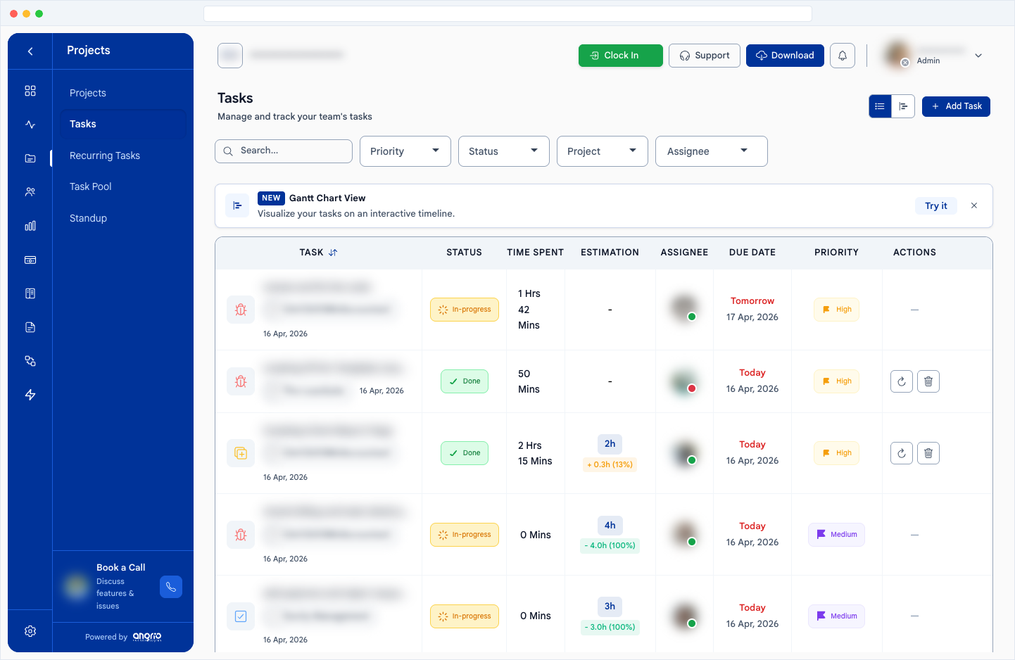Image resolution: width=1015 pixels, height=660 pixels.
Task: Click Try it for Gantt Chart View
Action: [x=936, y=205]
